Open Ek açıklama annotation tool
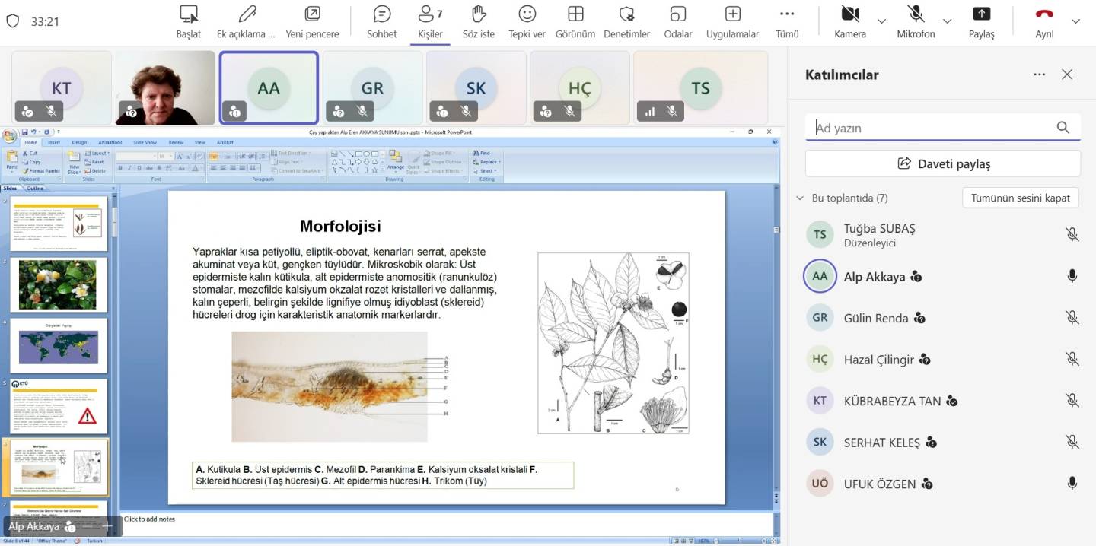The height and width of the screenshot is (546, 1096). click(246, 21)
